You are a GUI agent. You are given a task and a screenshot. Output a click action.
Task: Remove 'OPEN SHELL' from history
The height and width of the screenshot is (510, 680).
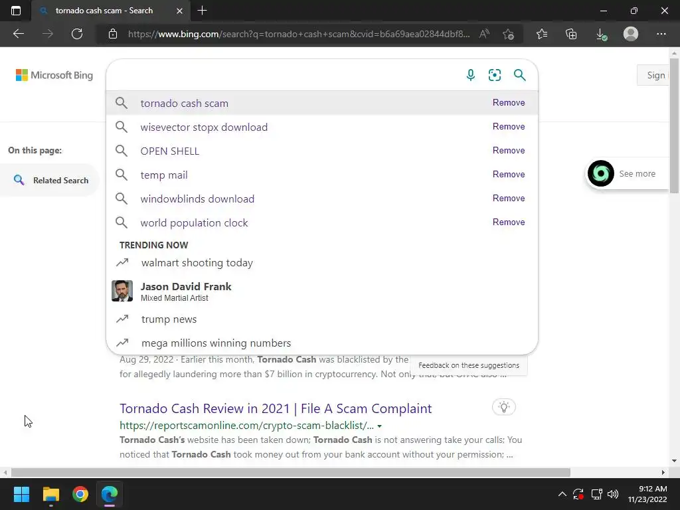click(509, 150)
